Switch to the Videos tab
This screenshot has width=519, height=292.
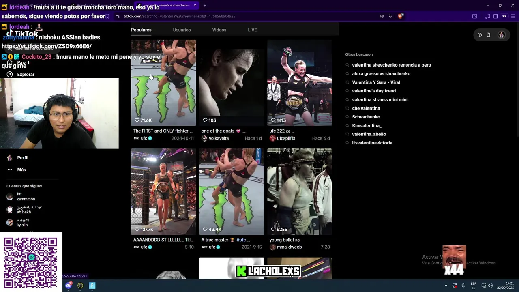219,30
